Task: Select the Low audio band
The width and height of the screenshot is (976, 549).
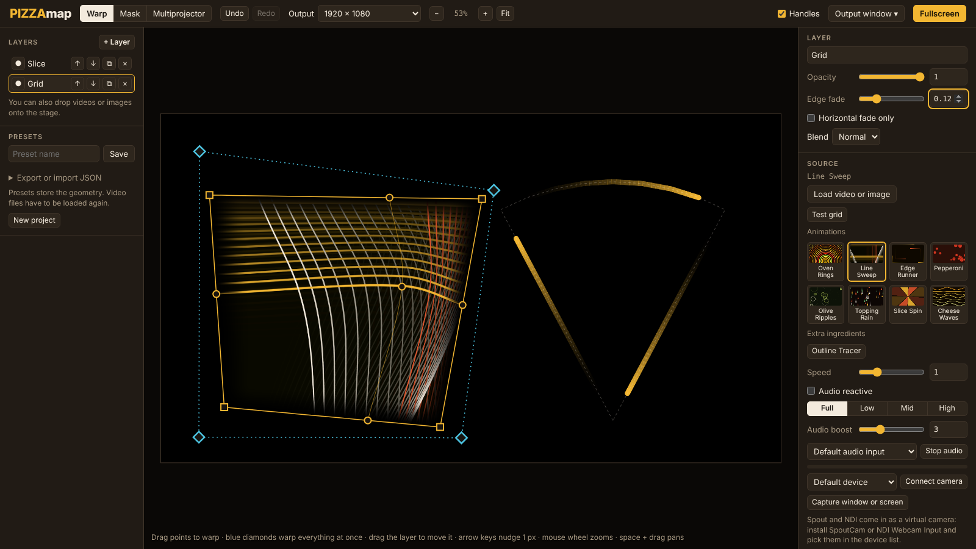Action: [x=867, y=408]
